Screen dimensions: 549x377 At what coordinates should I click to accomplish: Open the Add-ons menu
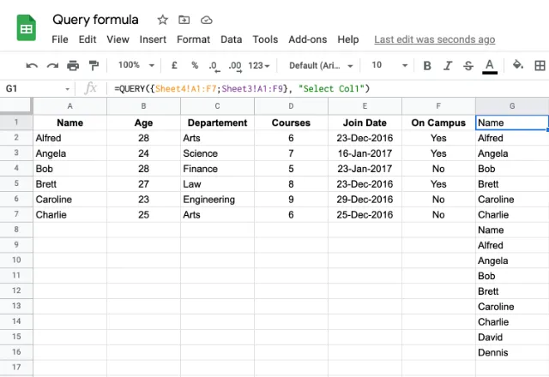pos(307,39)
